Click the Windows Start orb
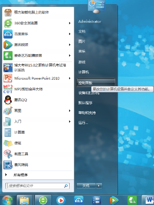This screenshot has width=154, height=205. pos(8,200)
